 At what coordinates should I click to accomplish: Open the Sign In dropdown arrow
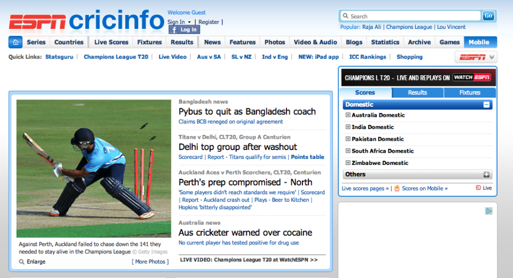point(189,22)
